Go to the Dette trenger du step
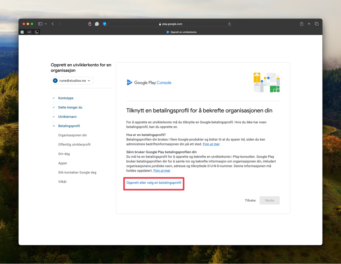 [x=70, y=107]
